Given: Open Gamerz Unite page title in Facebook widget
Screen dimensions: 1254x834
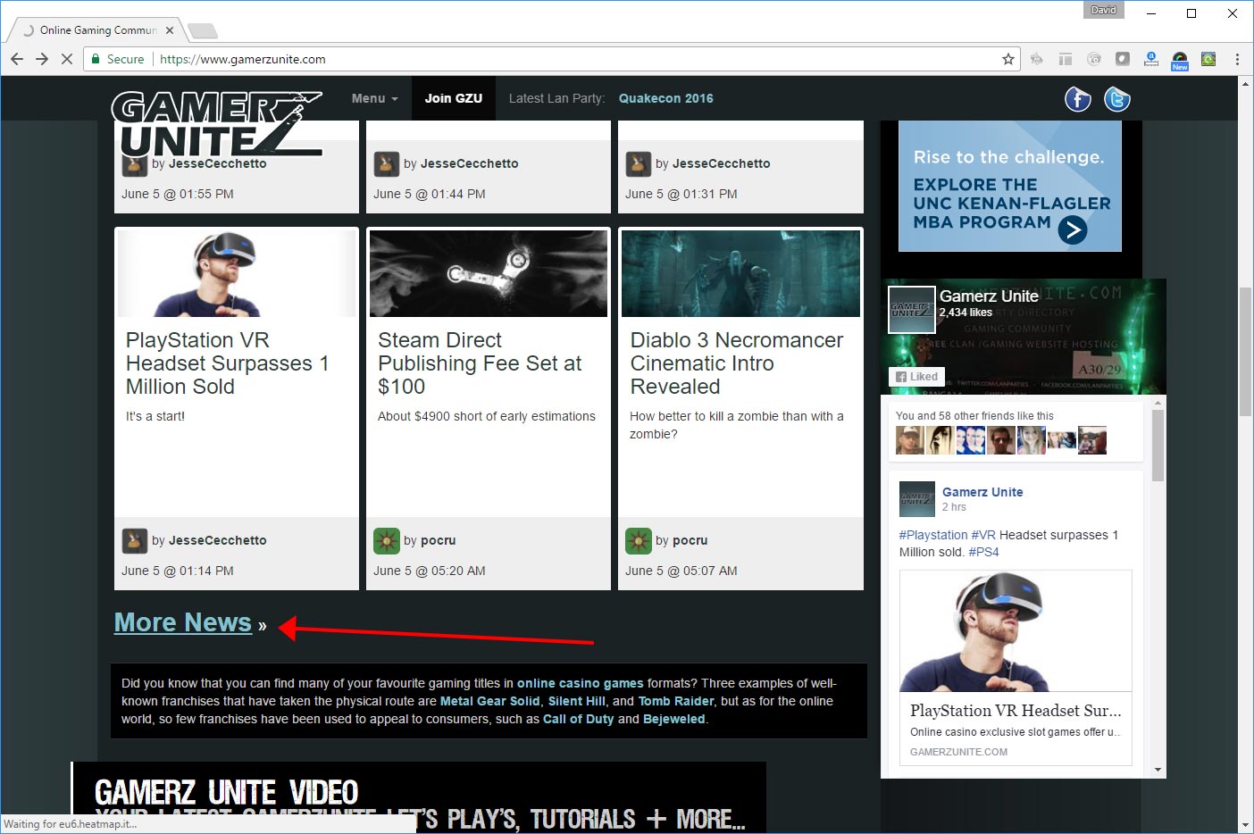Looking at the screenshot, I should tap(989, 296).
